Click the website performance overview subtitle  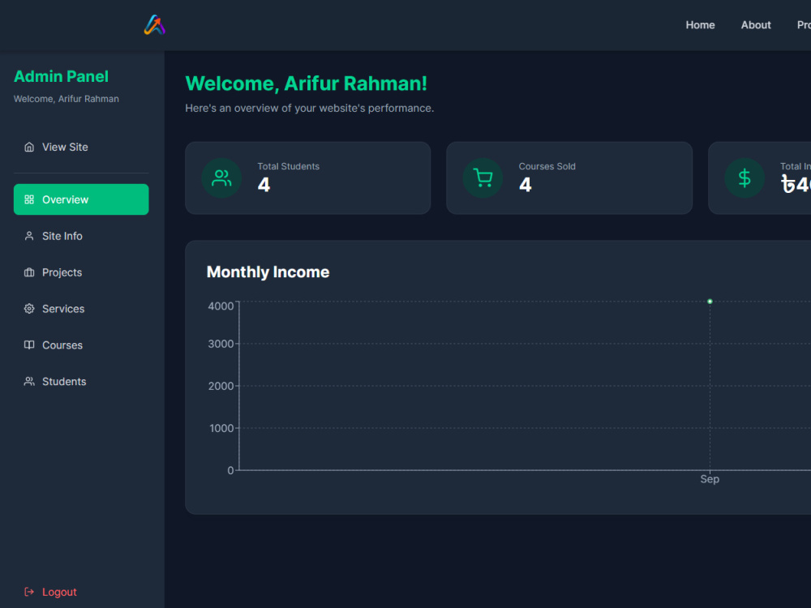pos(309,109)
